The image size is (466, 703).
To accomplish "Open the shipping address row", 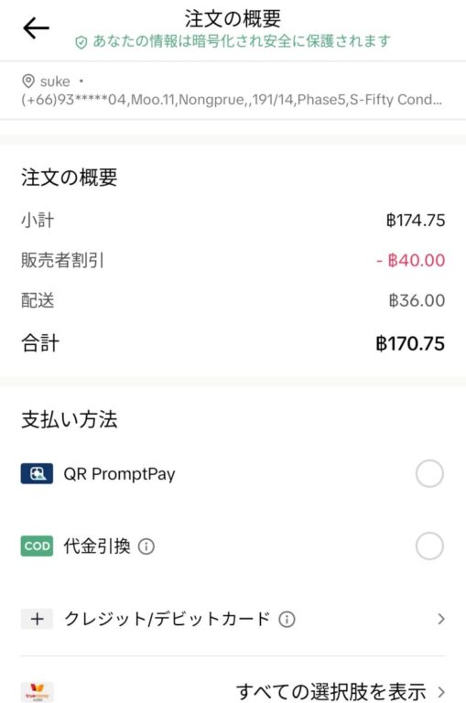I will [x=233, y=91].
